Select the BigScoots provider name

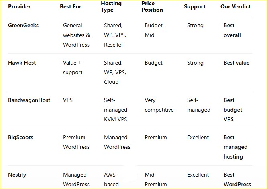pos(20,137)
